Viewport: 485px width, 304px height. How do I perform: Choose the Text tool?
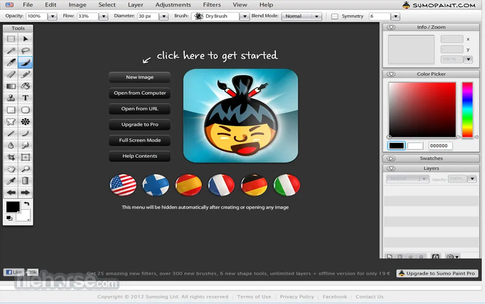26,98
